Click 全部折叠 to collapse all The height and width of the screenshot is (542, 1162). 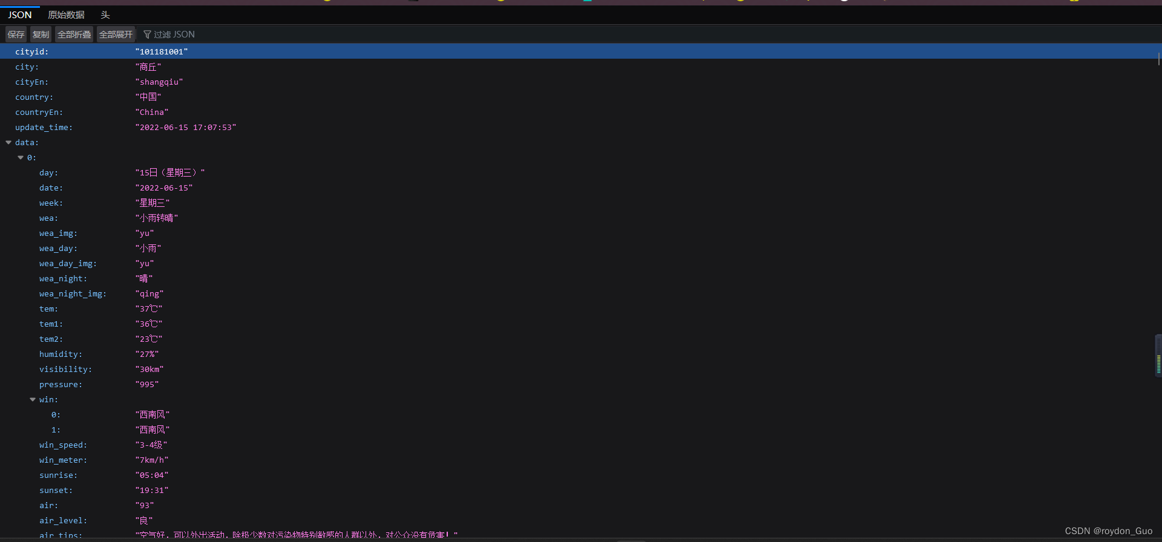(x=74, y=34)
